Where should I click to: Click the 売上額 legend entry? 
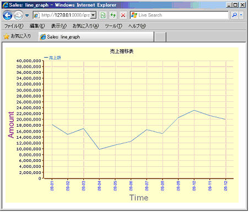coord(52,58)
